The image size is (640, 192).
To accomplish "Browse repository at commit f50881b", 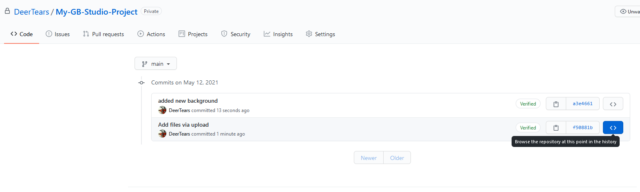I will (x=613, y=128).
